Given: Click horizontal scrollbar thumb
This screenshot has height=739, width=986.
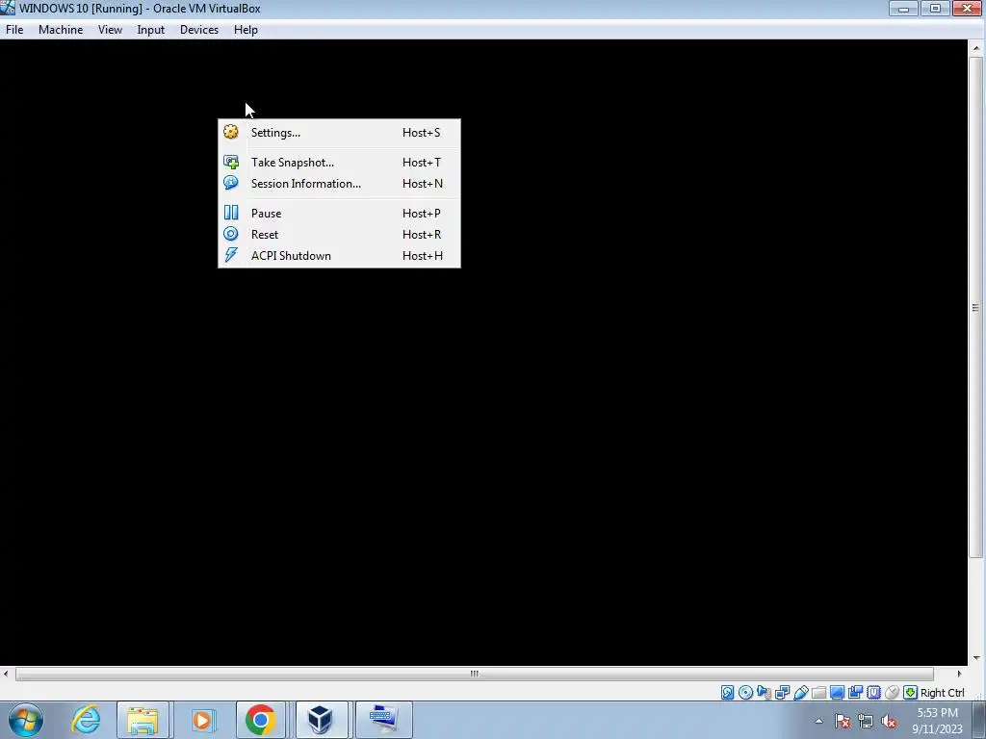Looking at the screenshot, I should tap(475, 674).
